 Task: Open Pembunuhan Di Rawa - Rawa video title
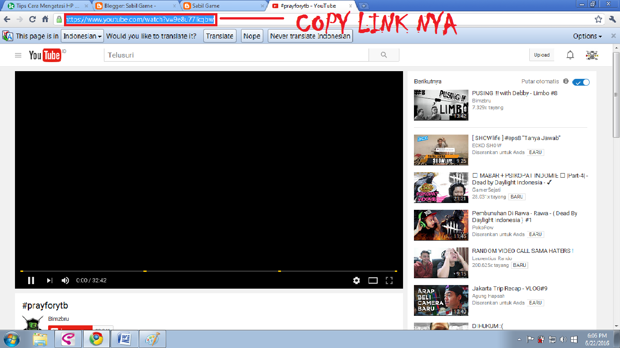525,217
